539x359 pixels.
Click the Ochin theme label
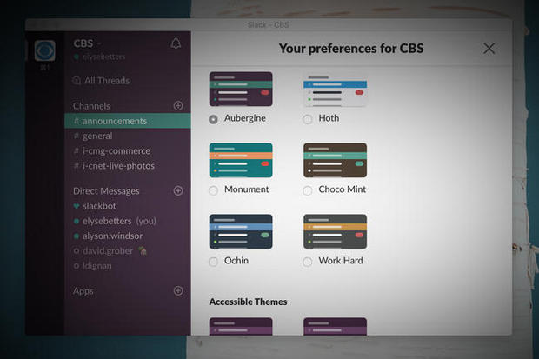click(x=236, y=261)
